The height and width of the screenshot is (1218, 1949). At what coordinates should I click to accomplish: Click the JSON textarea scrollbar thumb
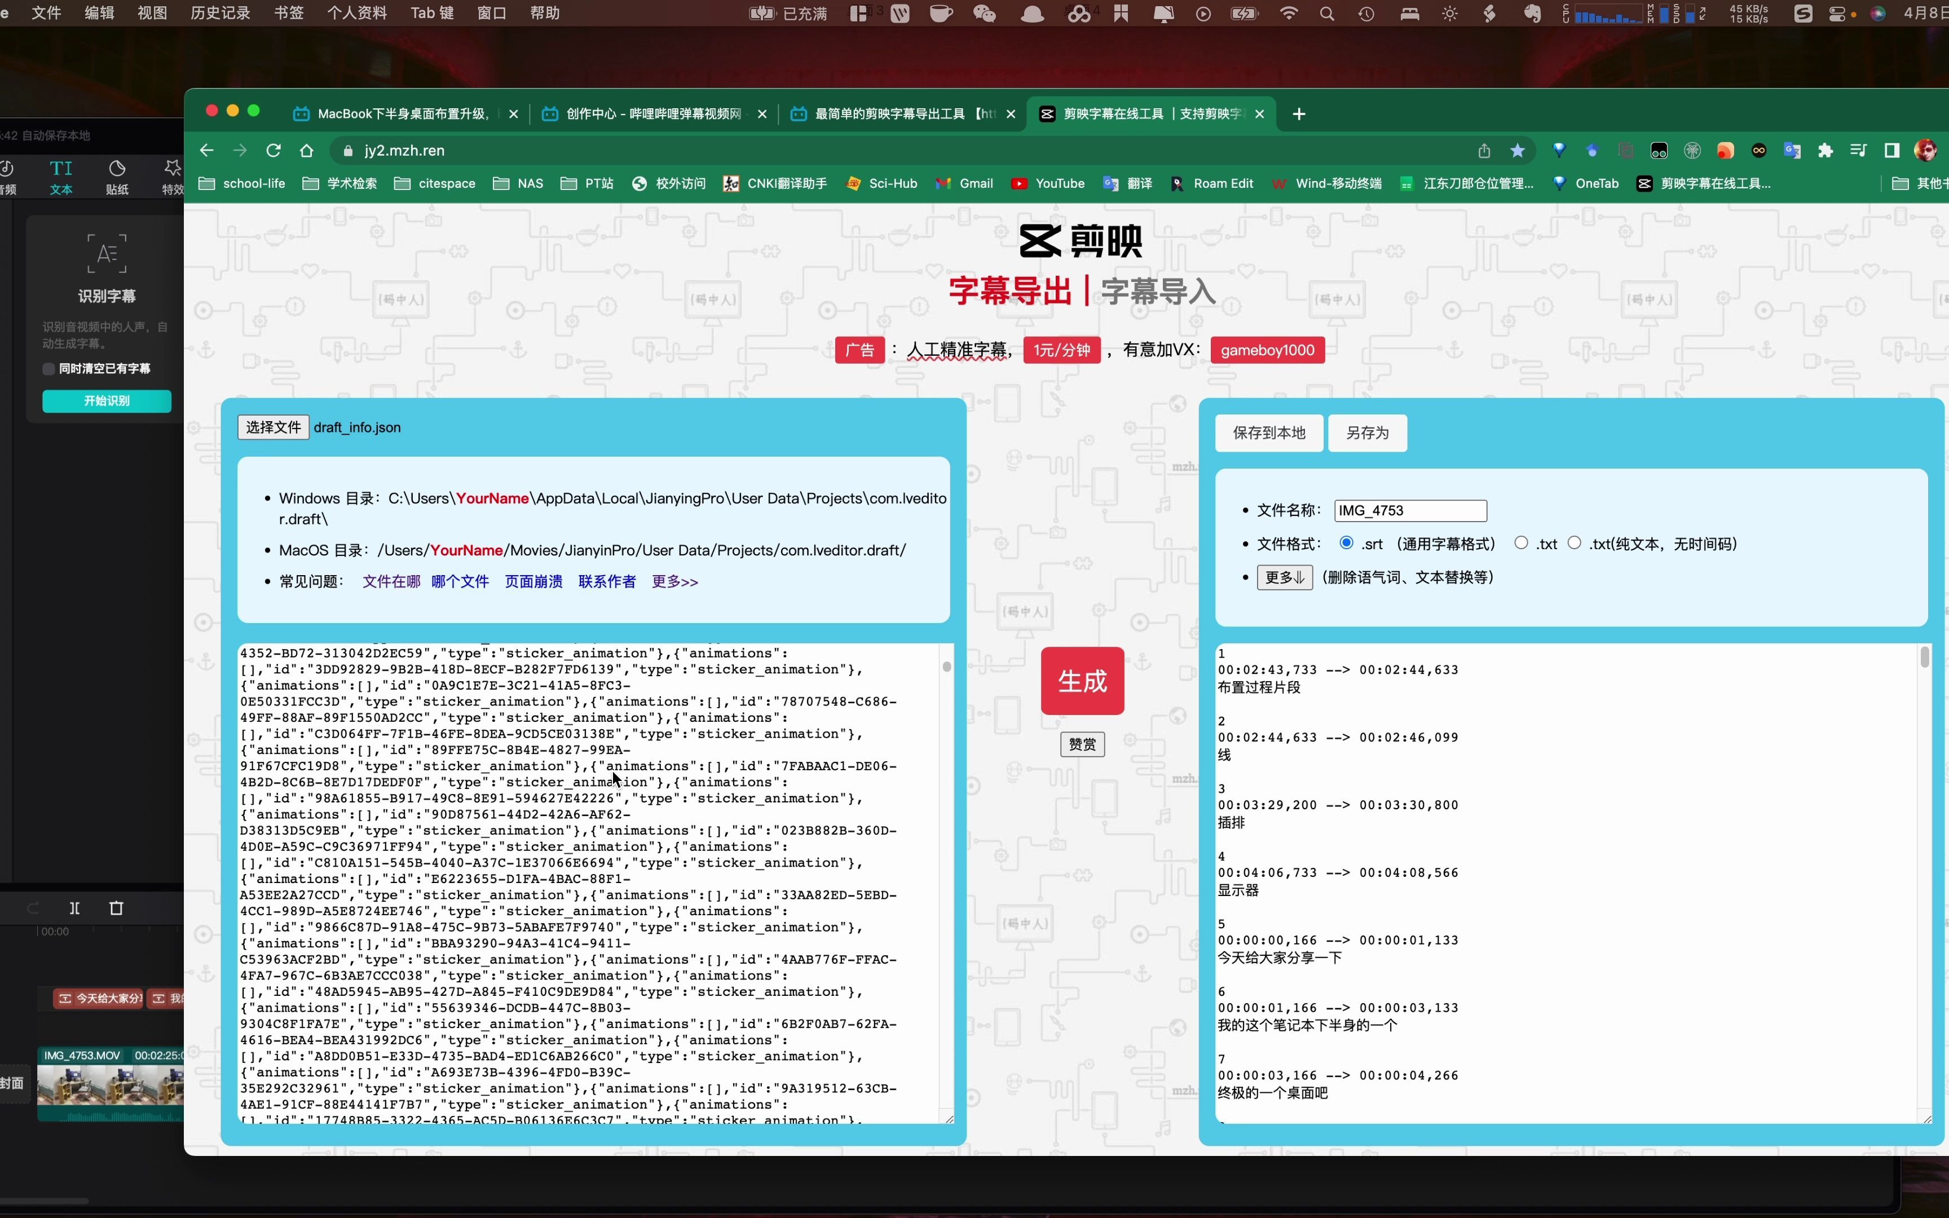coord(946,666)
